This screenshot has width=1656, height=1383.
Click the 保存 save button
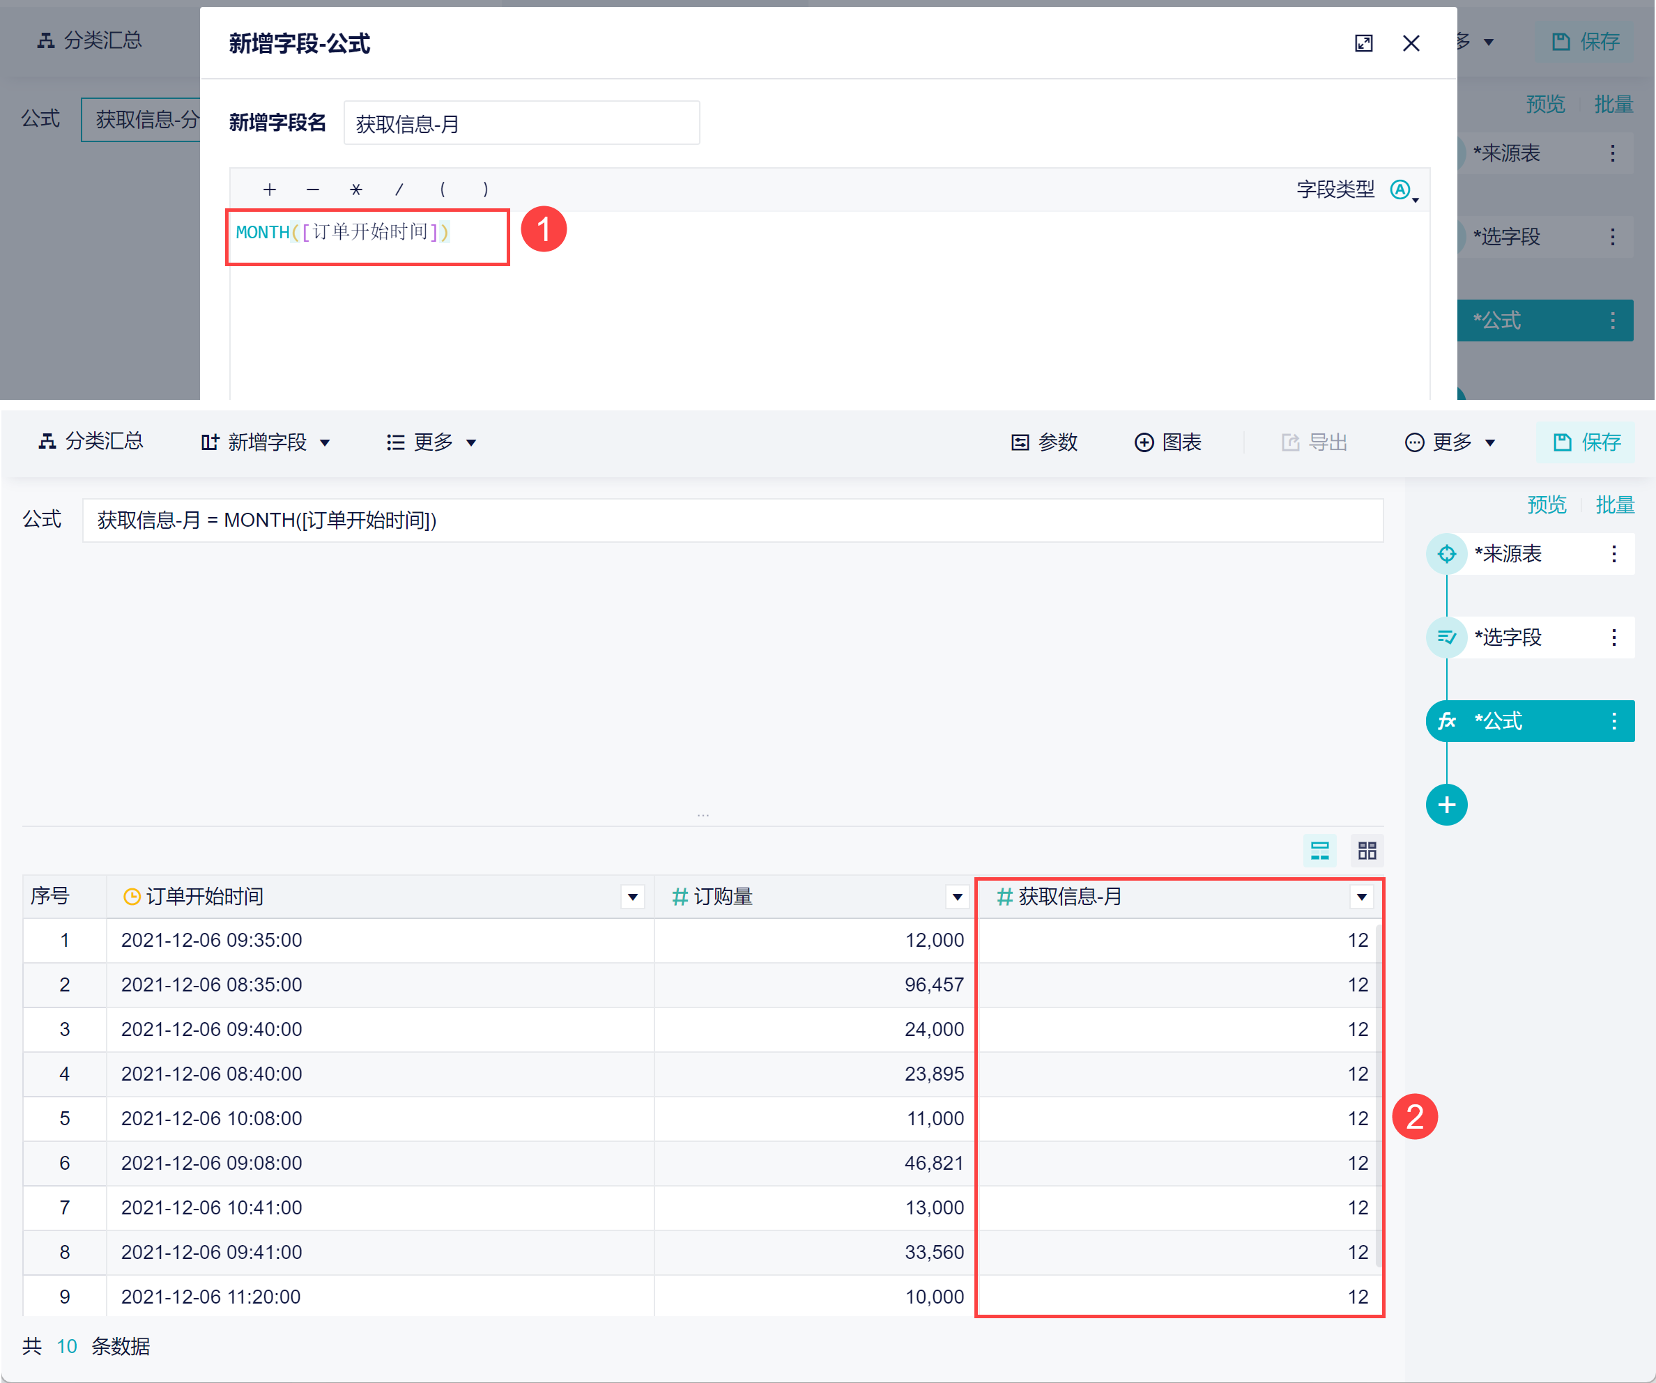point(1586,442)
